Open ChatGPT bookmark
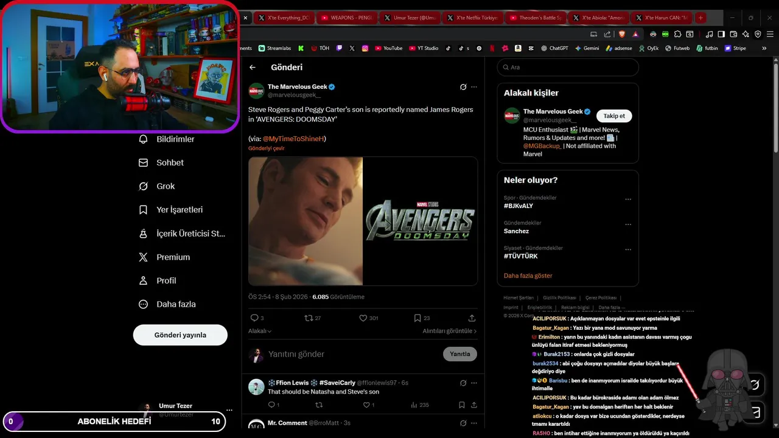This screenshot has width=779, height=438. tap(554, 48)
